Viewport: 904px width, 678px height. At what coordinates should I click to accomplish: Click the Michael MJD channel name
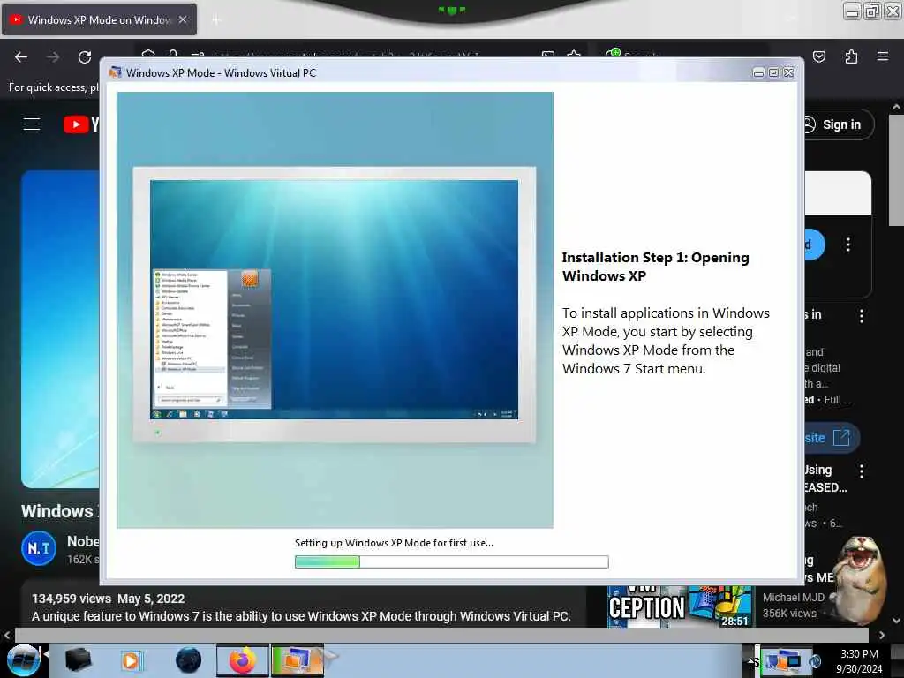(794, 598)
